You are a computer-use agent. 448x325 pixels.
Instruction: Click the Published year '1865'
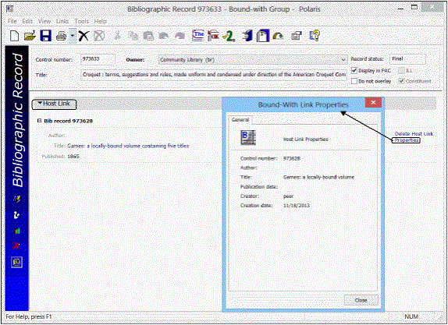(73, 157)
